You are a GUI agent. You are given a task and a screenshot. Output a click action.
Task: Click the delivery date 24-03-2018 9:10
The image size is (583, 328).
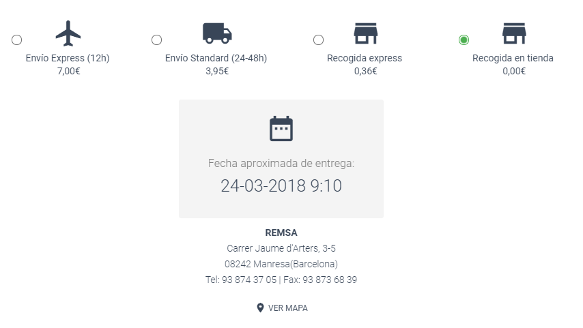(x=281, y=185)
